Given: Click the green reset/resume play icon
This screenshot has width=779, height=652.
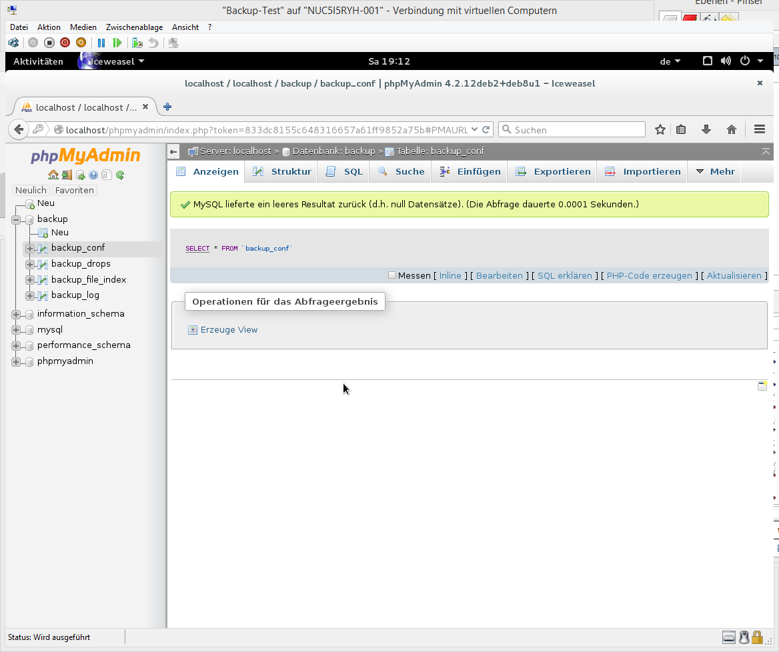Looking at the screenshot, I should [117, 43].
